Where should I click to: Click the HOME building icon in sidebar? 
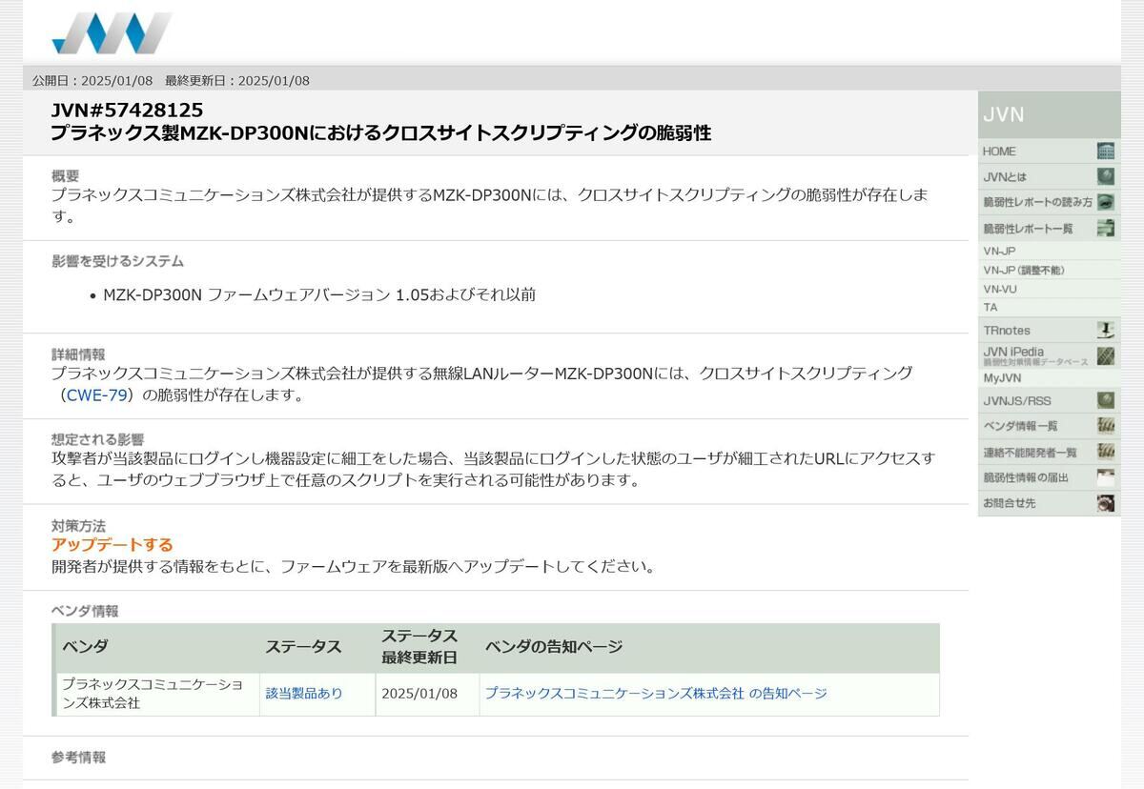tap(1106, 151)
